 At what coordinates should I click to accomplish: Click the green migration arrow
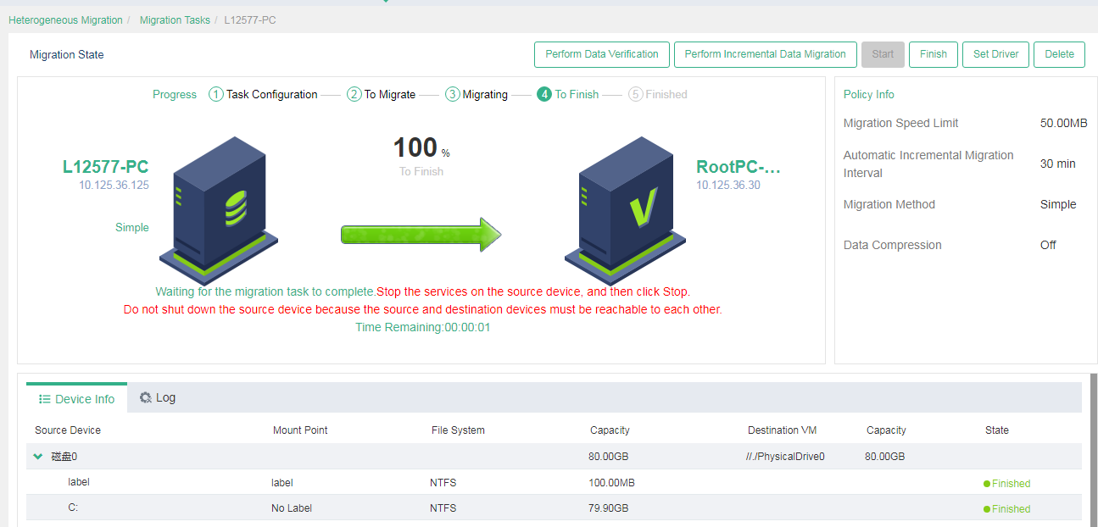click(x=421, y=235)
